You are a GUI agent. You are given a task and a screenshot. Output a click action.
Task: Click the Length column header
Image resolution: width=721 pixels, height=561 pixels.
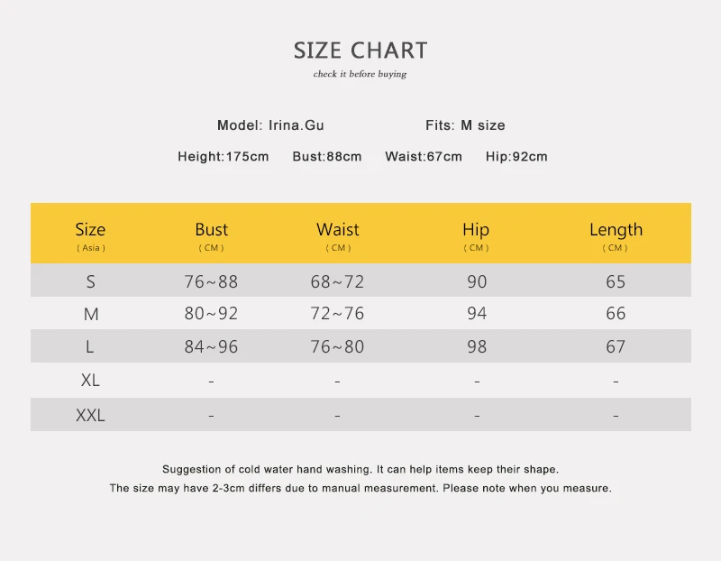click(616, 236)
